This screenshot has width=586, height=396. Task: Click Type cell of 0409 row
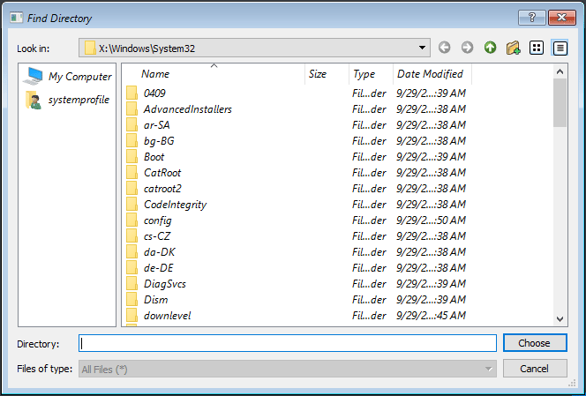pos(369,93)
